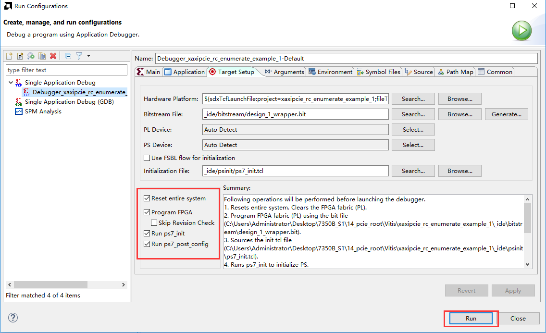Click the Run button
Image resolution: width=546 pixels, height=333 pixels.
tap(471, 319)
